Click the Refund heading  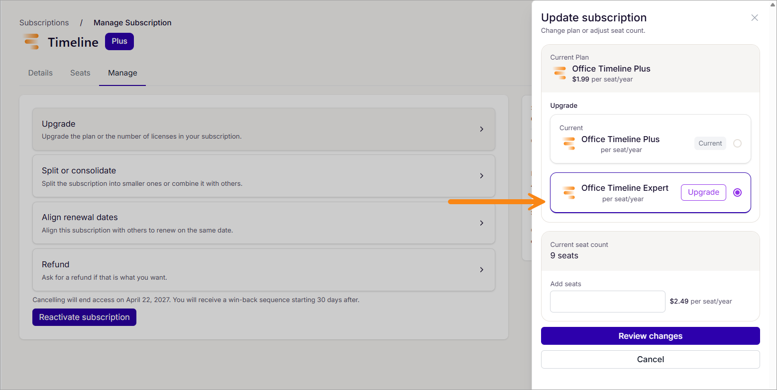(56, 264)
